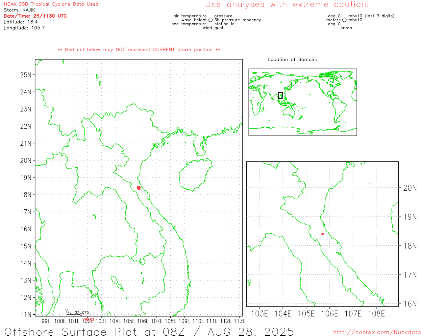The image size is (421, 336).
Task: Click the left legend station circle
Action: point(210,20)
